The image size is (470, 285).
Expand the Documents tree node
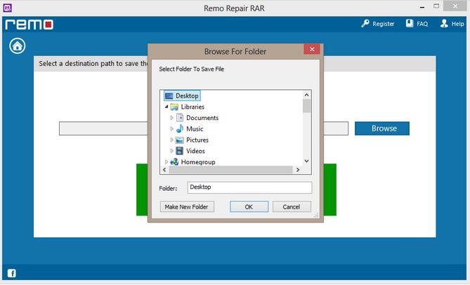pyautogui.click(x=171, y=118)
